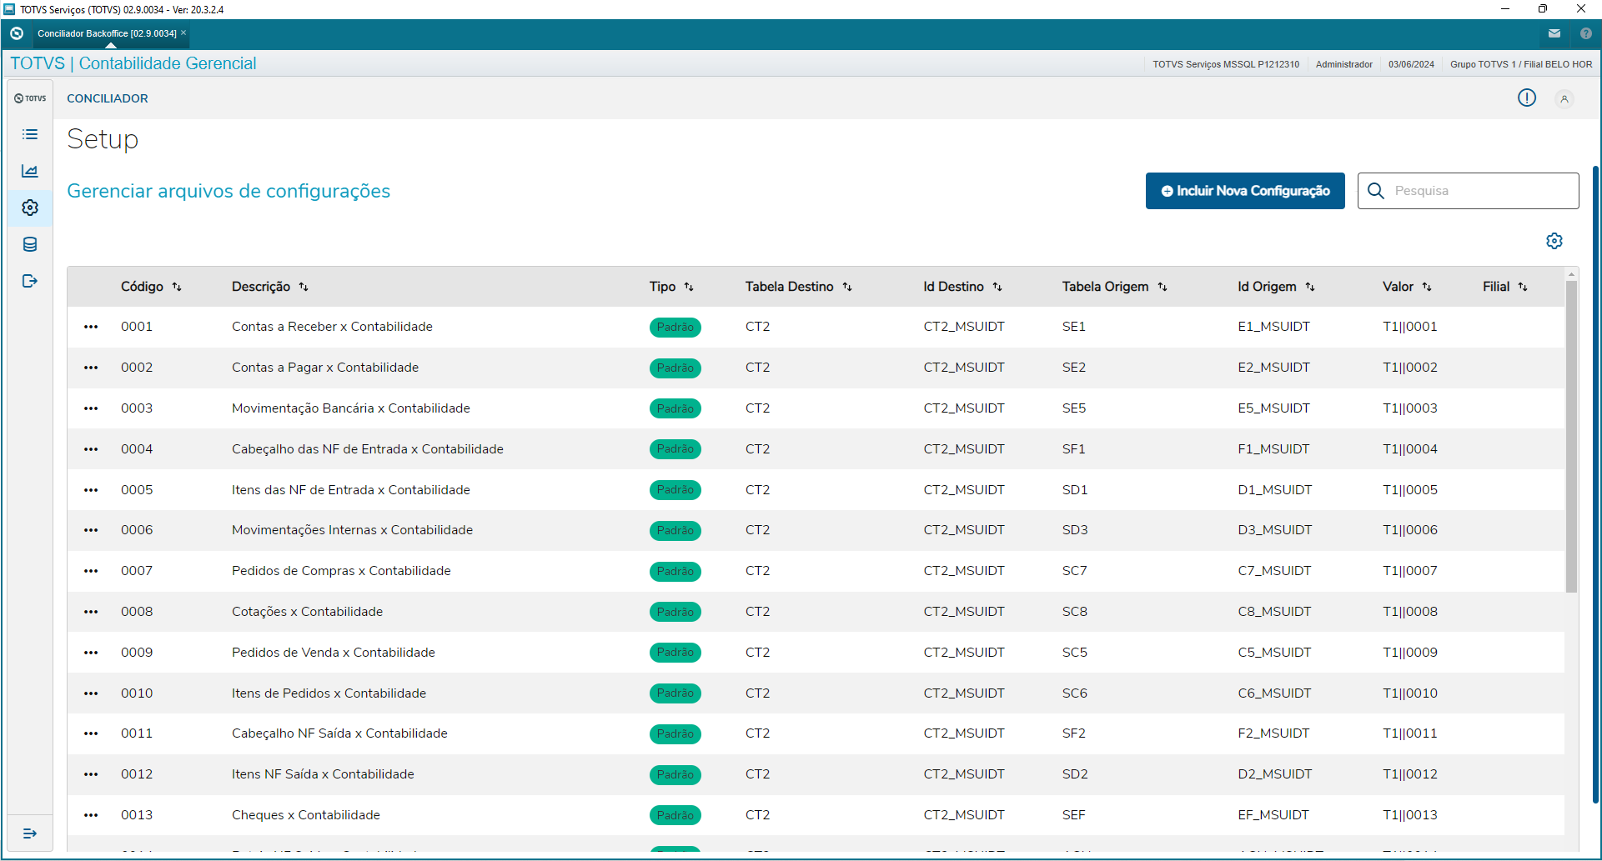Click Incluir Nova Configuração button
The width and height of the screenshot is (1602, 861).
1245,191
